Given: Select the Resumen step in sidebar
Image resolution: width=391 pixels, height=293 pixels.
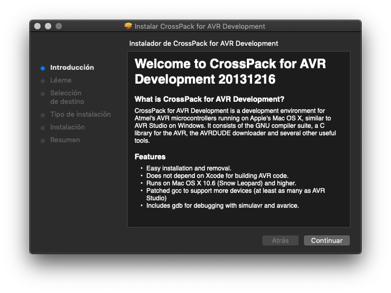Looking at the screenshot, I should [x=65, y=140].
